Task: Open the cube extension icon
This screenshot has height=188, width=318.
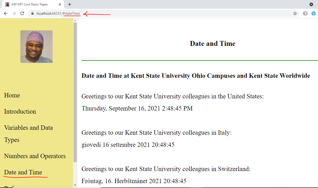Action: coord(305,13)
